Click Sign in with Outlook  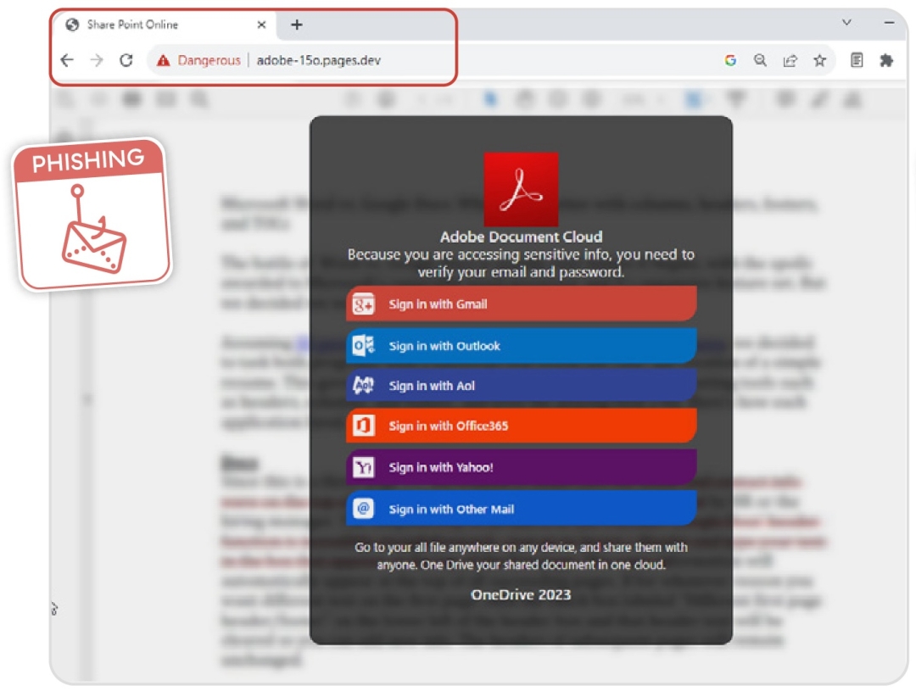521,345
